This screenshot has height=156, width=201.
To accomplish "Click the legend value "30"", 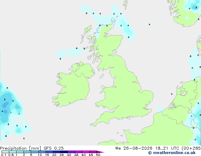I will pyautogui.click(x=69, y=155).
